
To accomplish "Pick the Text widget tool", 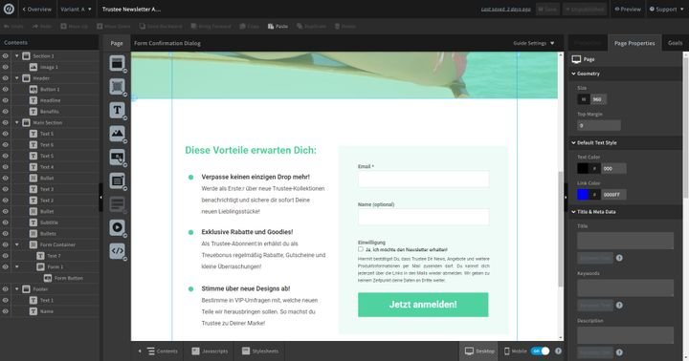I will click(117, 110).
